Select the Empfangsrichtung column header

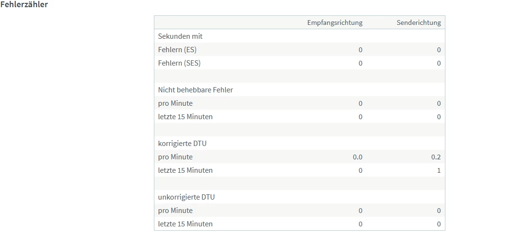[x=335, y=22]
